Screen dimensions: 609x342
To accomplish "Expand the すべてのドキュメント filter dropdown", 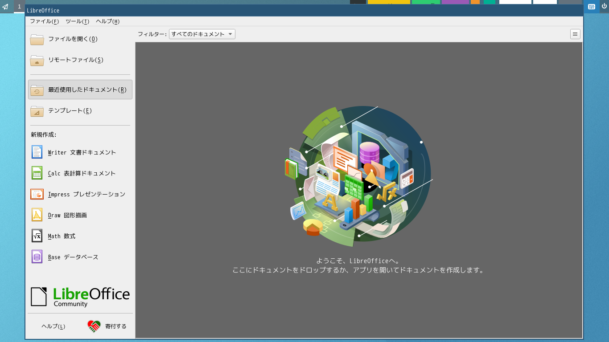I will point(202,34).
